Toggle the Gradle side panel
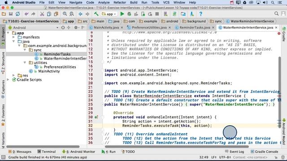Image resolution: width=287 pixels, height=161 pixels. tap(284, 34)
